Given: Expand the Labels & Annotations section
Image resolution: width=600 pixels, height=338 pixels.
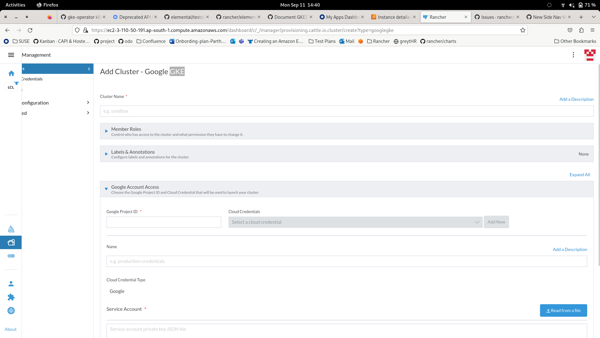Looking at the screenshot, I should 106,154.
